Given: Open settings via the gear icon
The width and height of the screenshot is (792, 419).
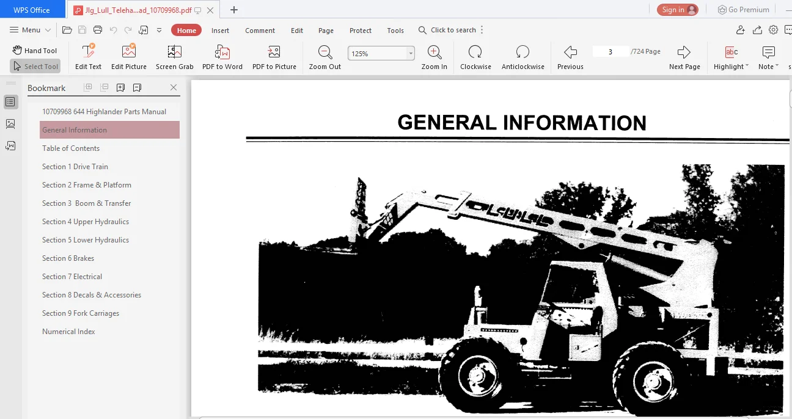Looking at the screenshot, I should click(x=774, y=30).
